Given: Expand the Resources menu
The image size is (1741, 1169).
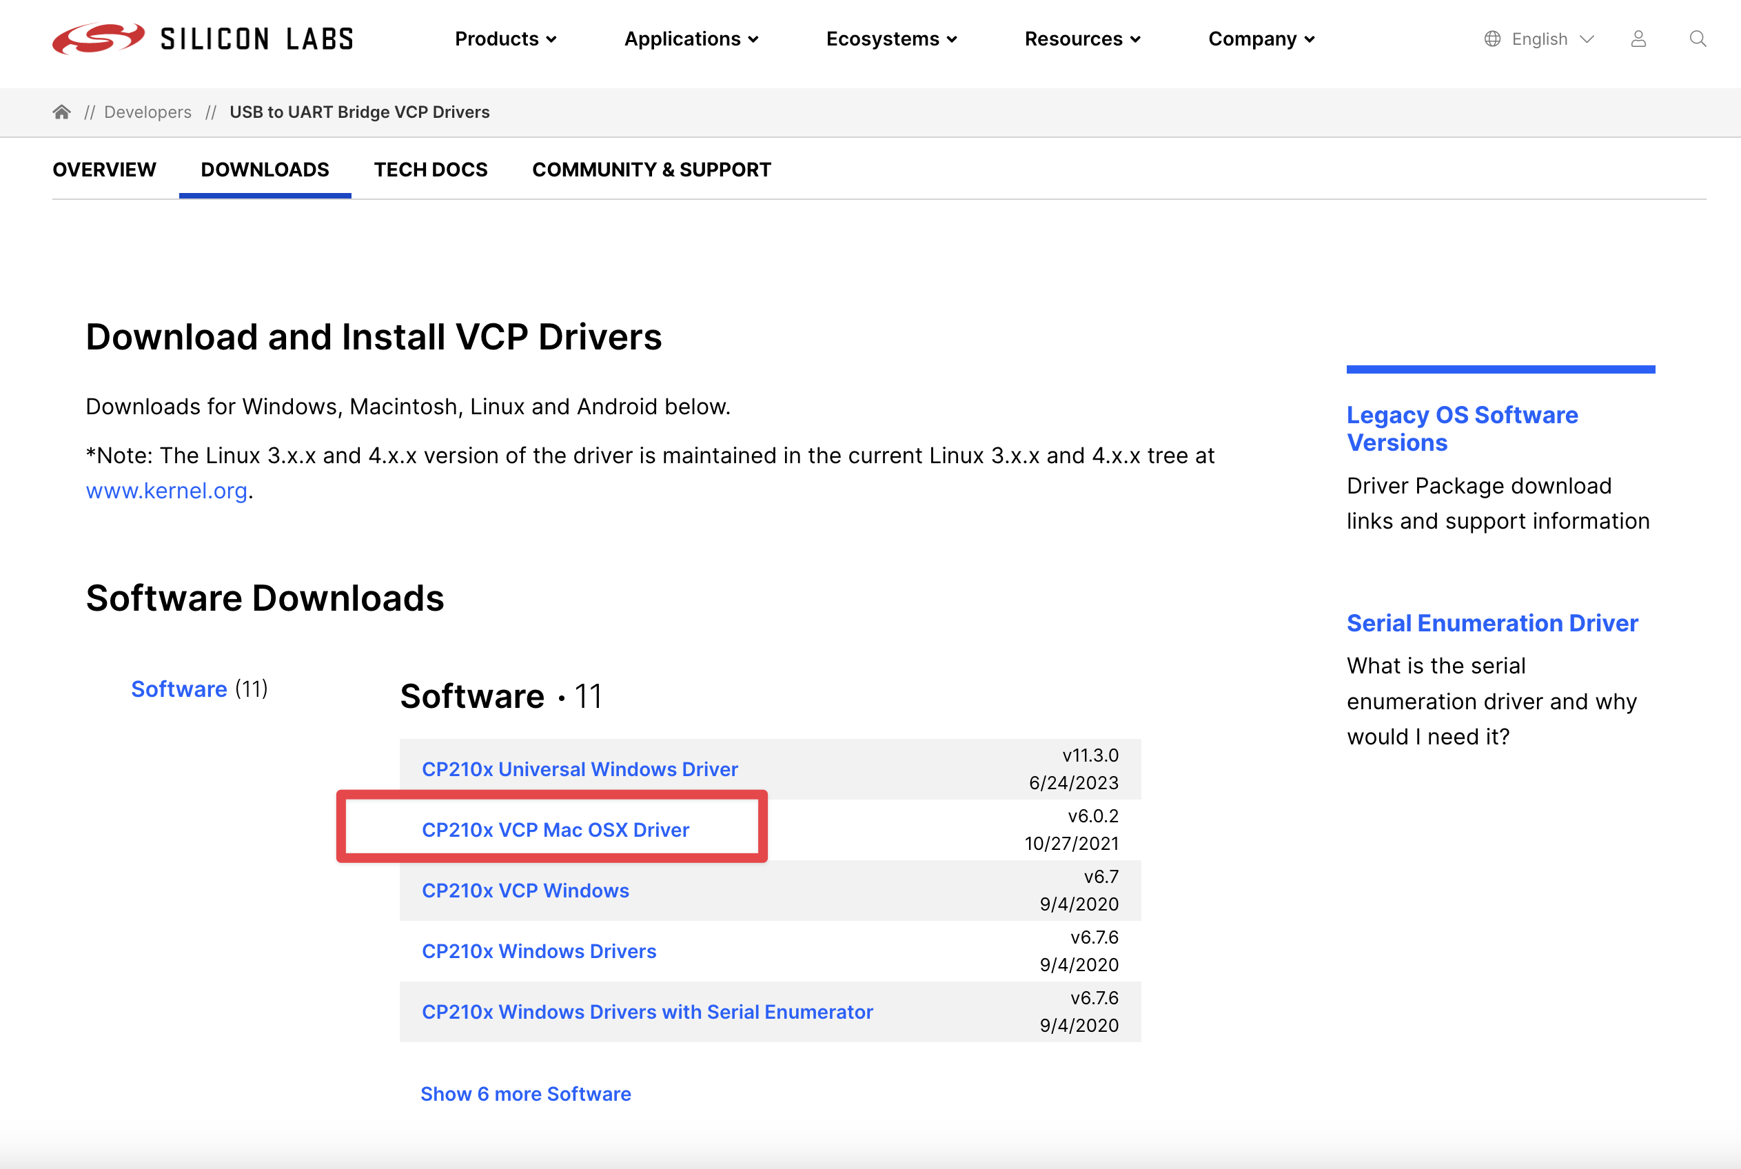Looking at the screenshot, I should 1082,39.
